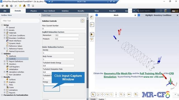Select the zoom in/out tool
The width and height of the screenshot is (179, 100).
click(107, 94)
